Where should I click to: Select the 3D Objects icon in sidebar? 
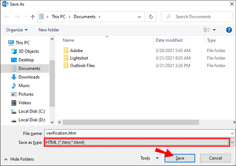[x=14, y=51]
